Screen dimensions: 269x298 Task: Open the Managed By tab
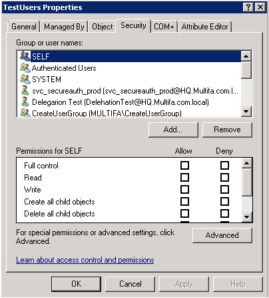(x=64, y=27)
